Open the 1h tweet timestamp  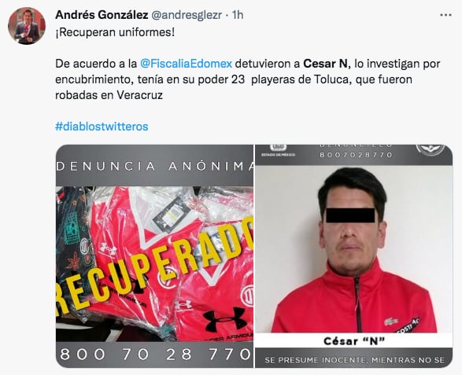(238, 15)
